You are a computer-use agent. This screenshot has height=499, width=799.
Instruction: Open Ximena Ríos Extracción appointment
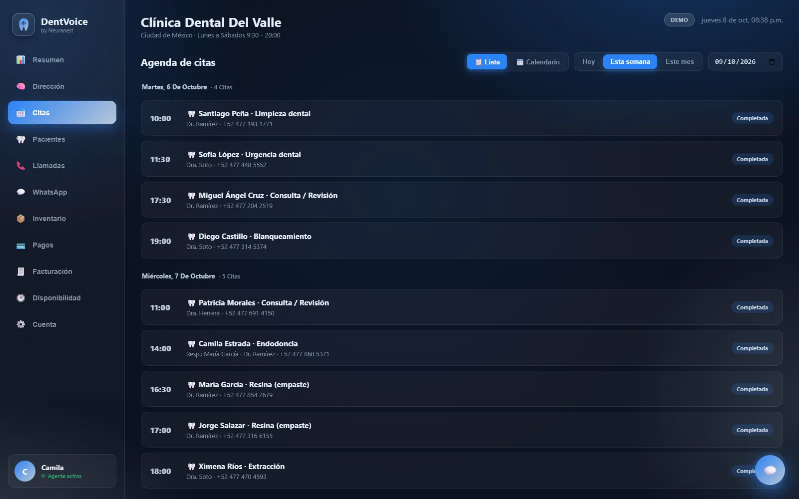coord(461,471)
